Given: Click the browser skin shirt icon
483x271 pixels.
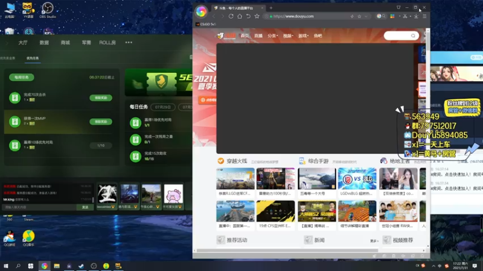Looking at the screenshot, I should coord(398,7).
